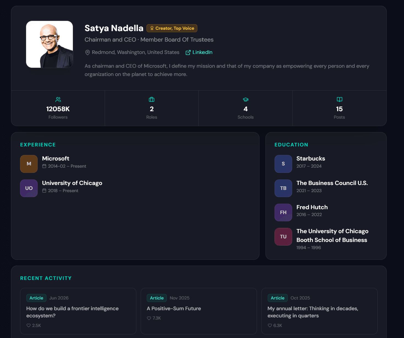Image resolution: width=404 pixels, height=338 pixels.
Task: Select the 2016 – 2022 date range
Action: (x=309, y=215)
